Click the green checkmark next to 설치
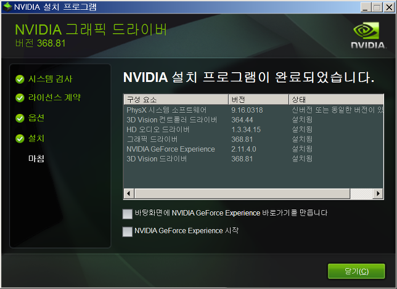 point(20,139)
